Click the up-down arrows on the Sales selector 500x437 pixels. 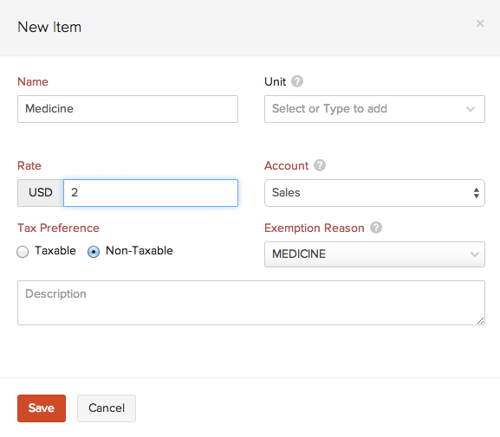476,193
